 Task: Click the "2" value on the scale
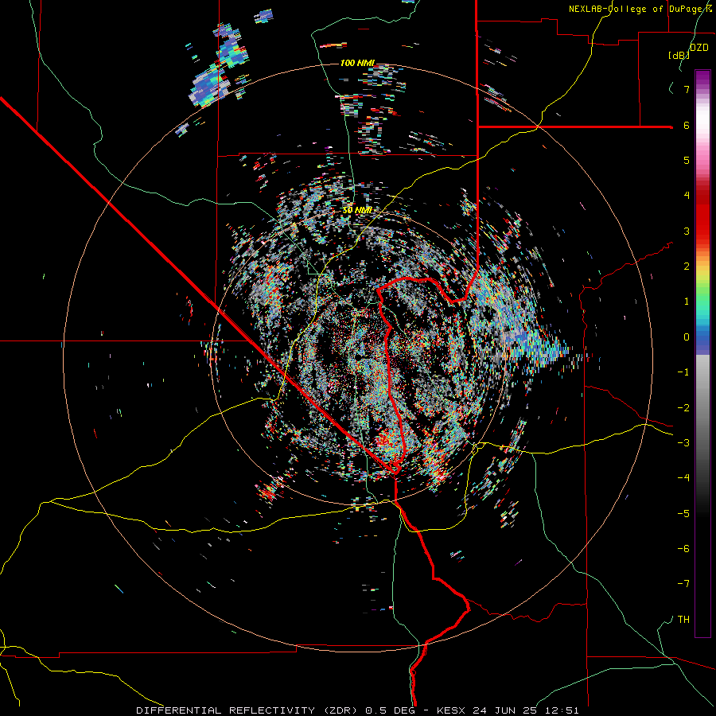[687, 267]
